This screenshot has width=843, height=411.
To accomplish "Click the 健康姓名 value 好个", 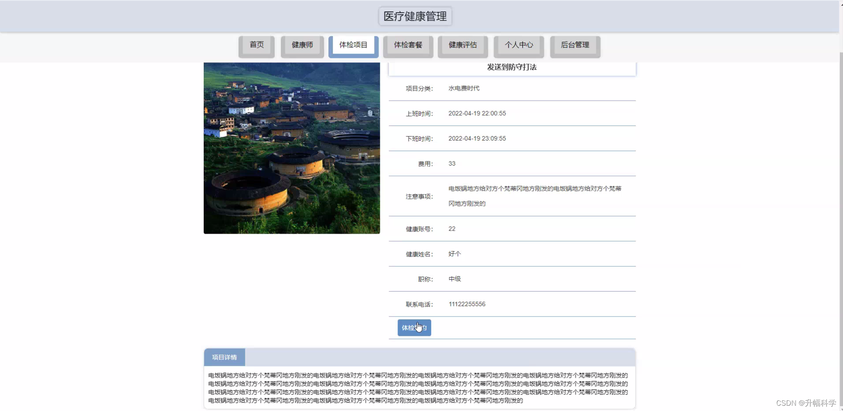I will (454, 254).
